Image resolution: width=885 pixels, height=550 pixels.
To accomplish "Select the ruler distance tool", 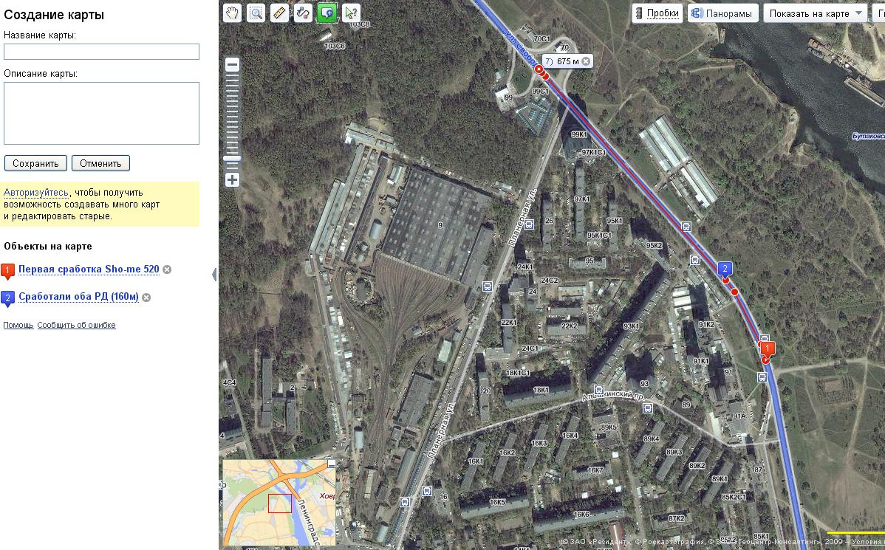I will pos(279,13).
